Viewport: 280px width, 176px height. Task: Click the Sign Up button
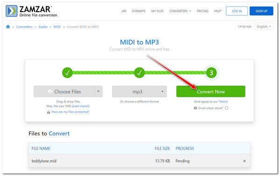coord(261,11)
